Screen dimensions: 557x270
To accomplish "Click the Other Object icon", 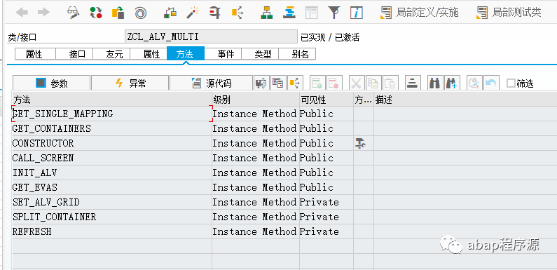I will coord(118,13).
